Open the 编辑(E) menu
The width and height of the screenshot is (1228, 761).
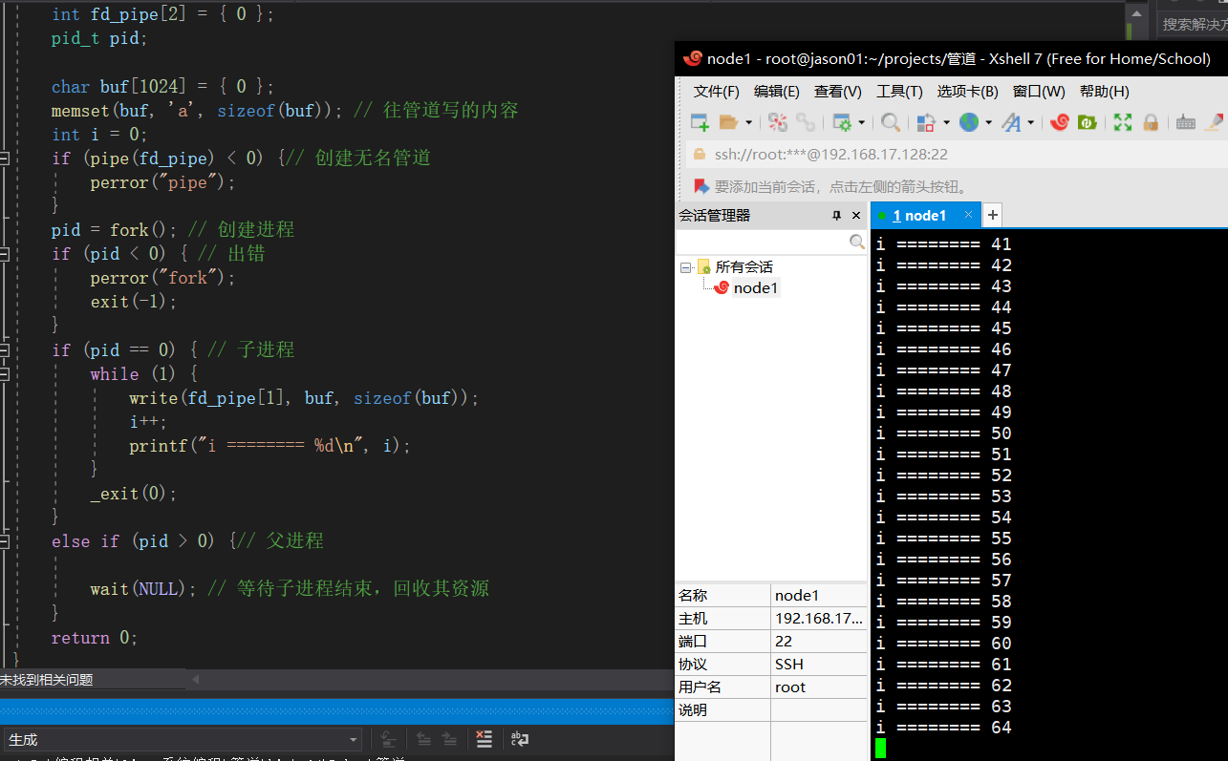tap(777, 92)
